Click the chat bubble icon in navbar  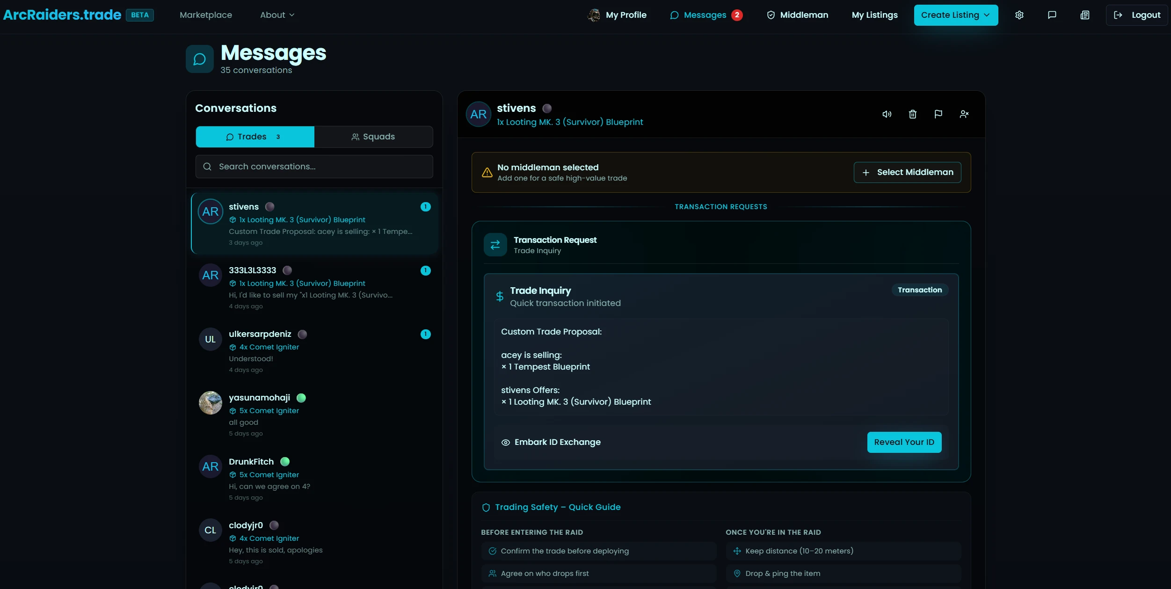tap(1052, 15)
